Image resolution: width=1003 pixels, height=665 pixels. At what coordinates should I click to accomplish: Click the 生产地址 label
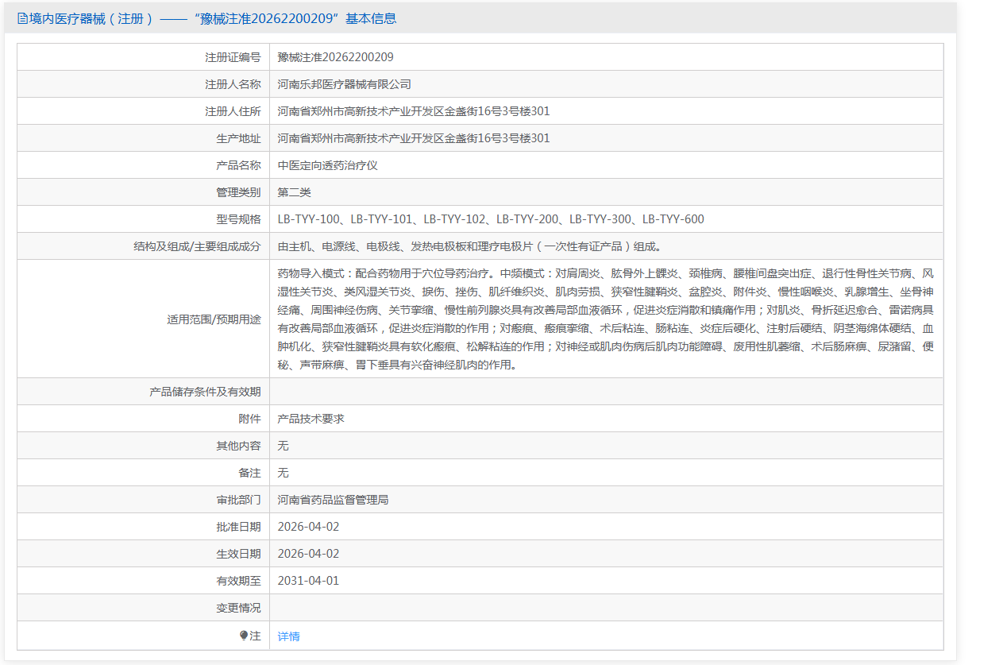[238, 138]
